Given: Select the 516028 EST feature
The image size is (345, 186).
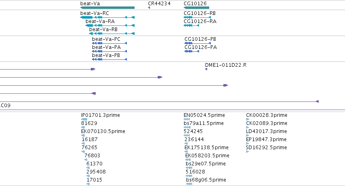Looking at the screenshot, I should coord(189,176).
